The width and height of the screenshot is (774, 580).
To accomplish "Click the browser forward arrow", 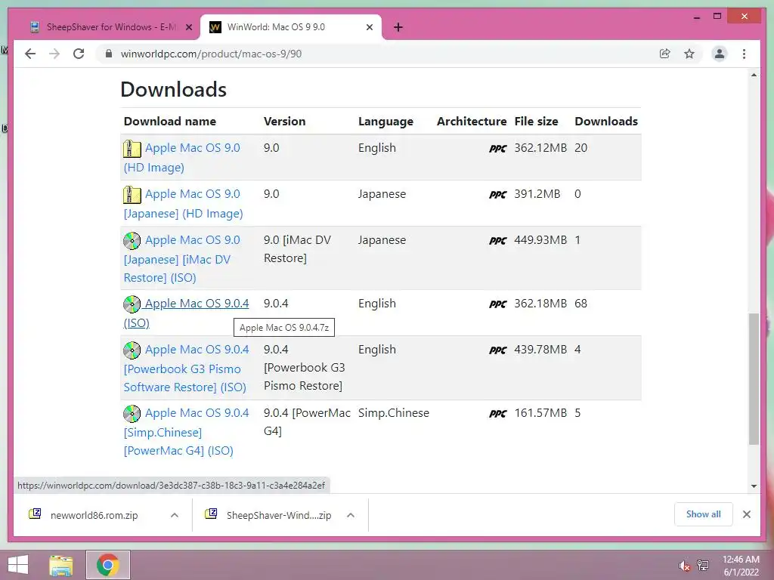I will point(54,54).
